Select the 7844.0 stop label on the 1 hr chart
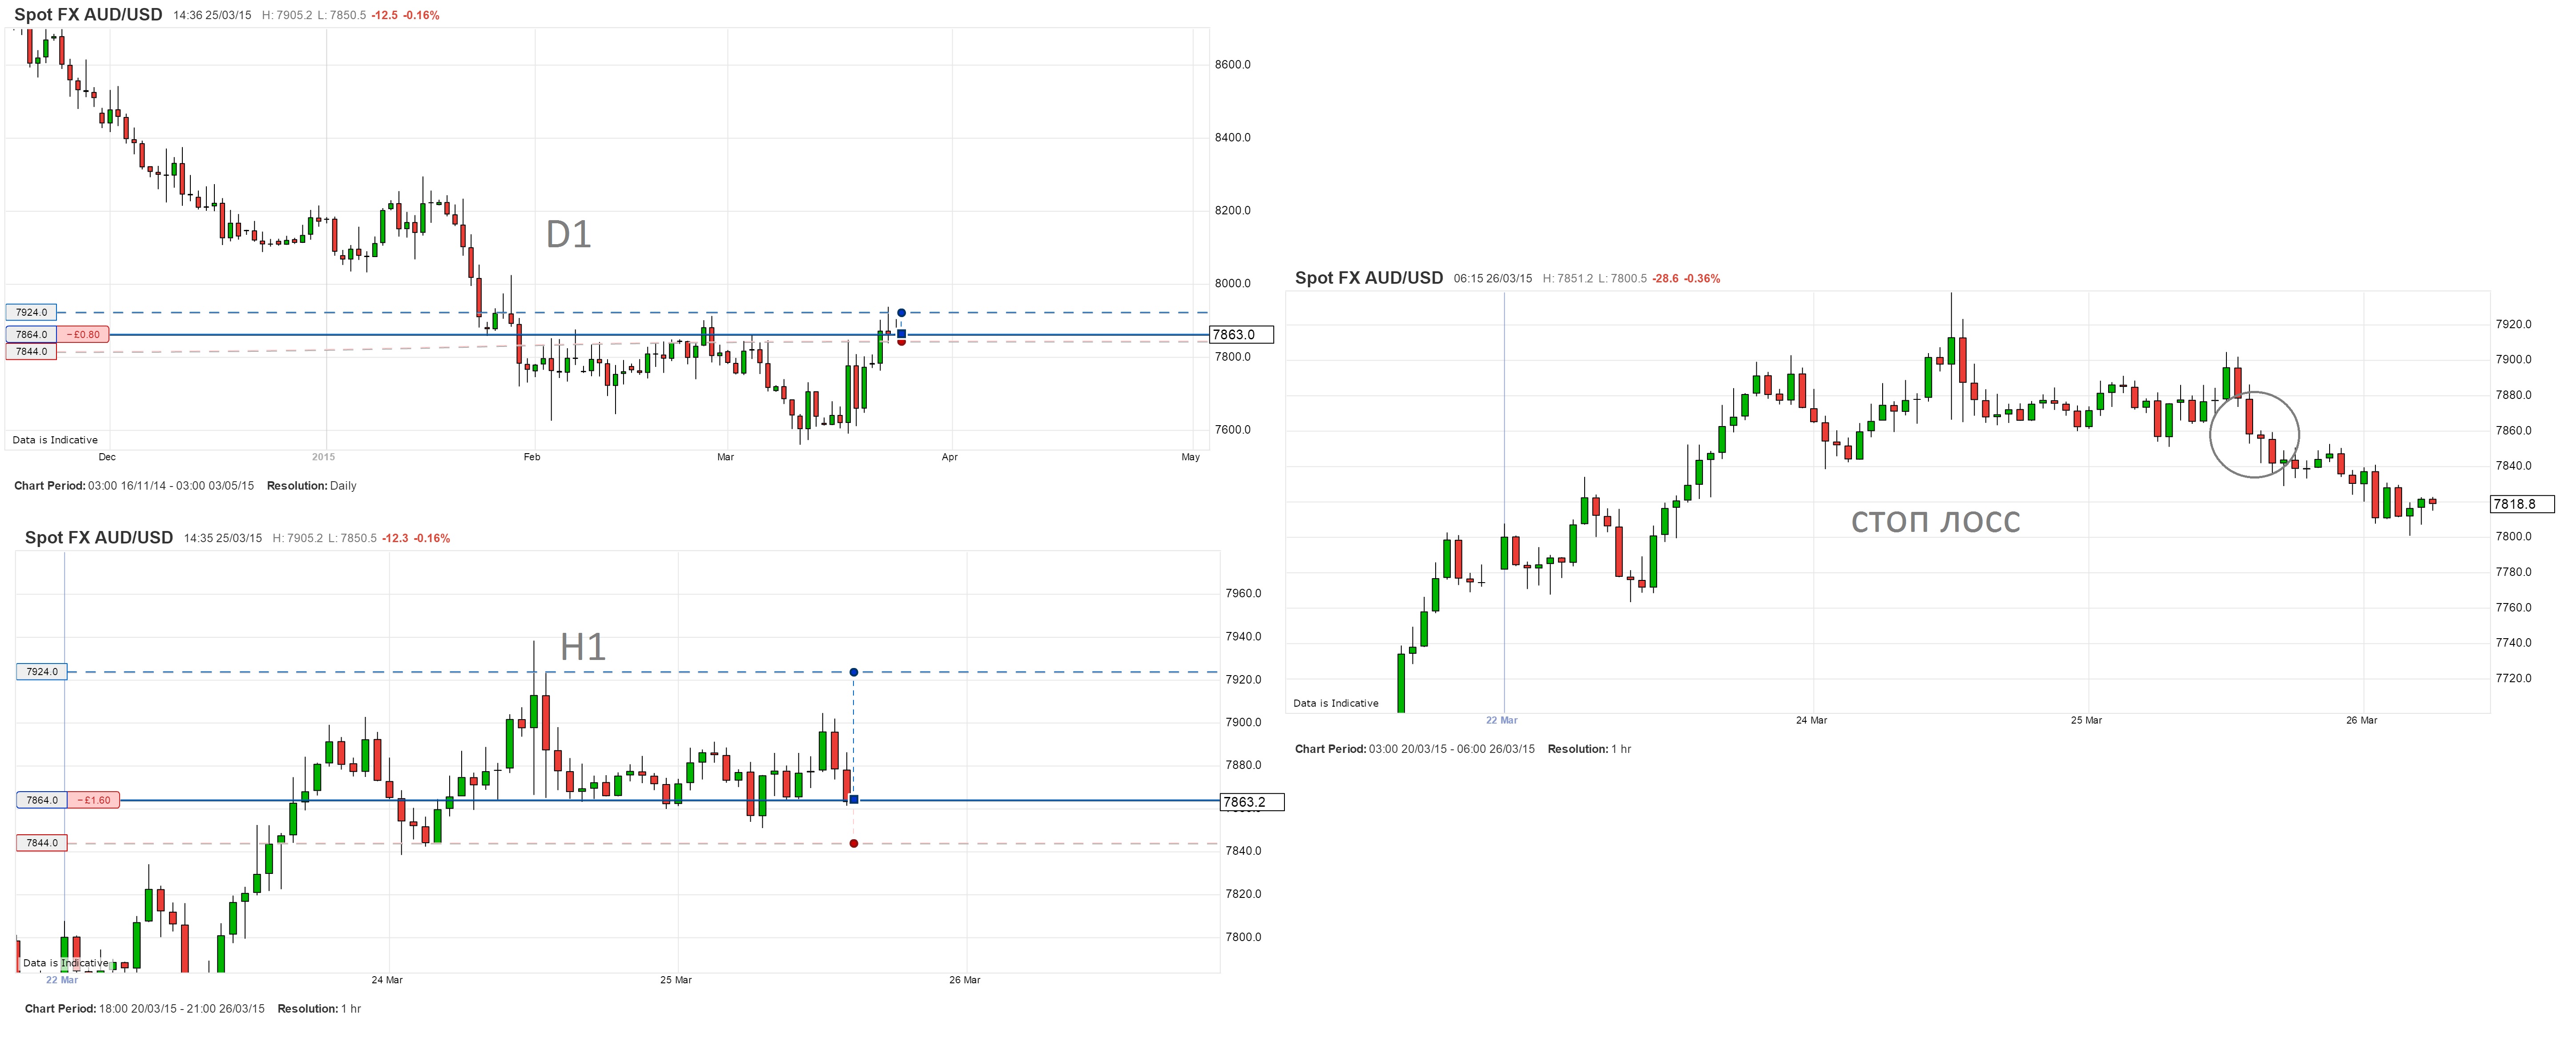Image resolution: width=2576 pixels, height=1046 pixels. pos(42,843)
